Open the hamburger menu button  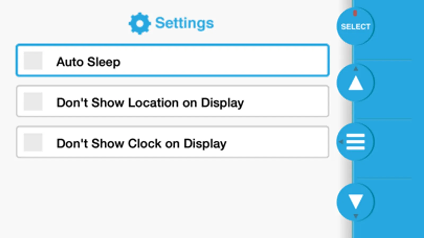(x=355, y=142)
